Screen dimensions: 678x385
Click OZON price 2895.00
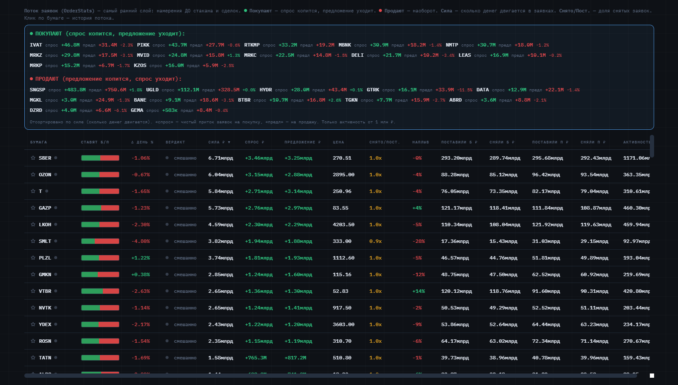[343, 175]
